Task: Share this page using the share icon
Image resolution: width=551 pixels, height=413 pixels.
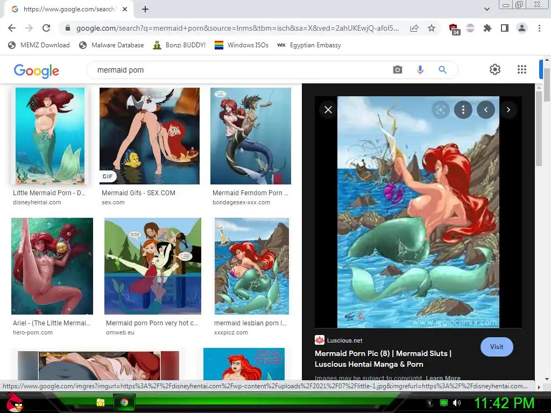Action: [414, 28]
